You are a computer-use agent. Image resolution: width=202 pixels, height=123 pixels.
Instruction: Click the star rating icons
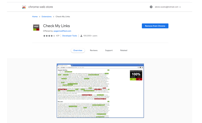[x=49, y=36]
